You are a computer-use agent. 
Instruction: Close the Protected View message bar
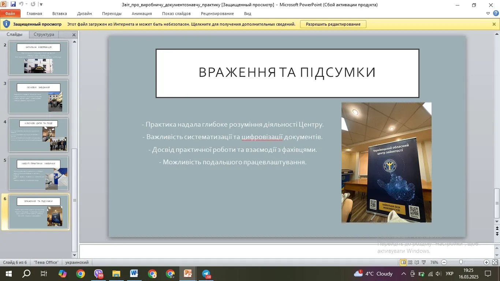click(x=494, y=24)
